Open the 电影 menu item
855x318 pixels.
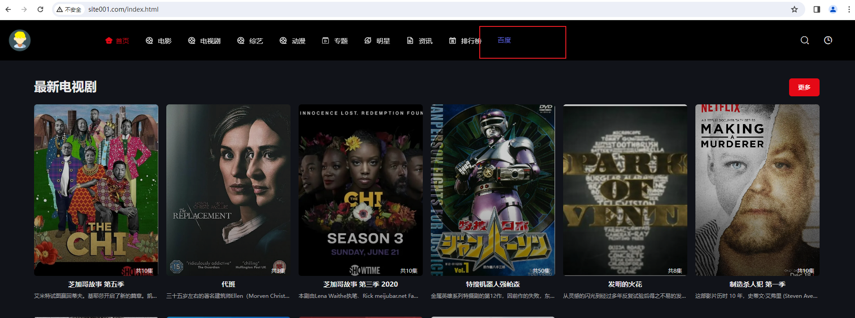(x=165, y=41)
